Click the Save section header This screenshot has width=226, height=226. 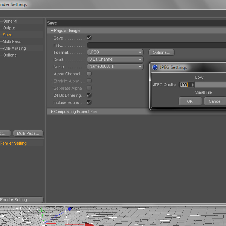[x=136, y=23]
